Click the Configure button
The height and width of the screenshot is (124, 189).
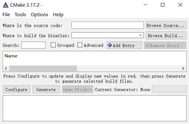pos(16,90)
